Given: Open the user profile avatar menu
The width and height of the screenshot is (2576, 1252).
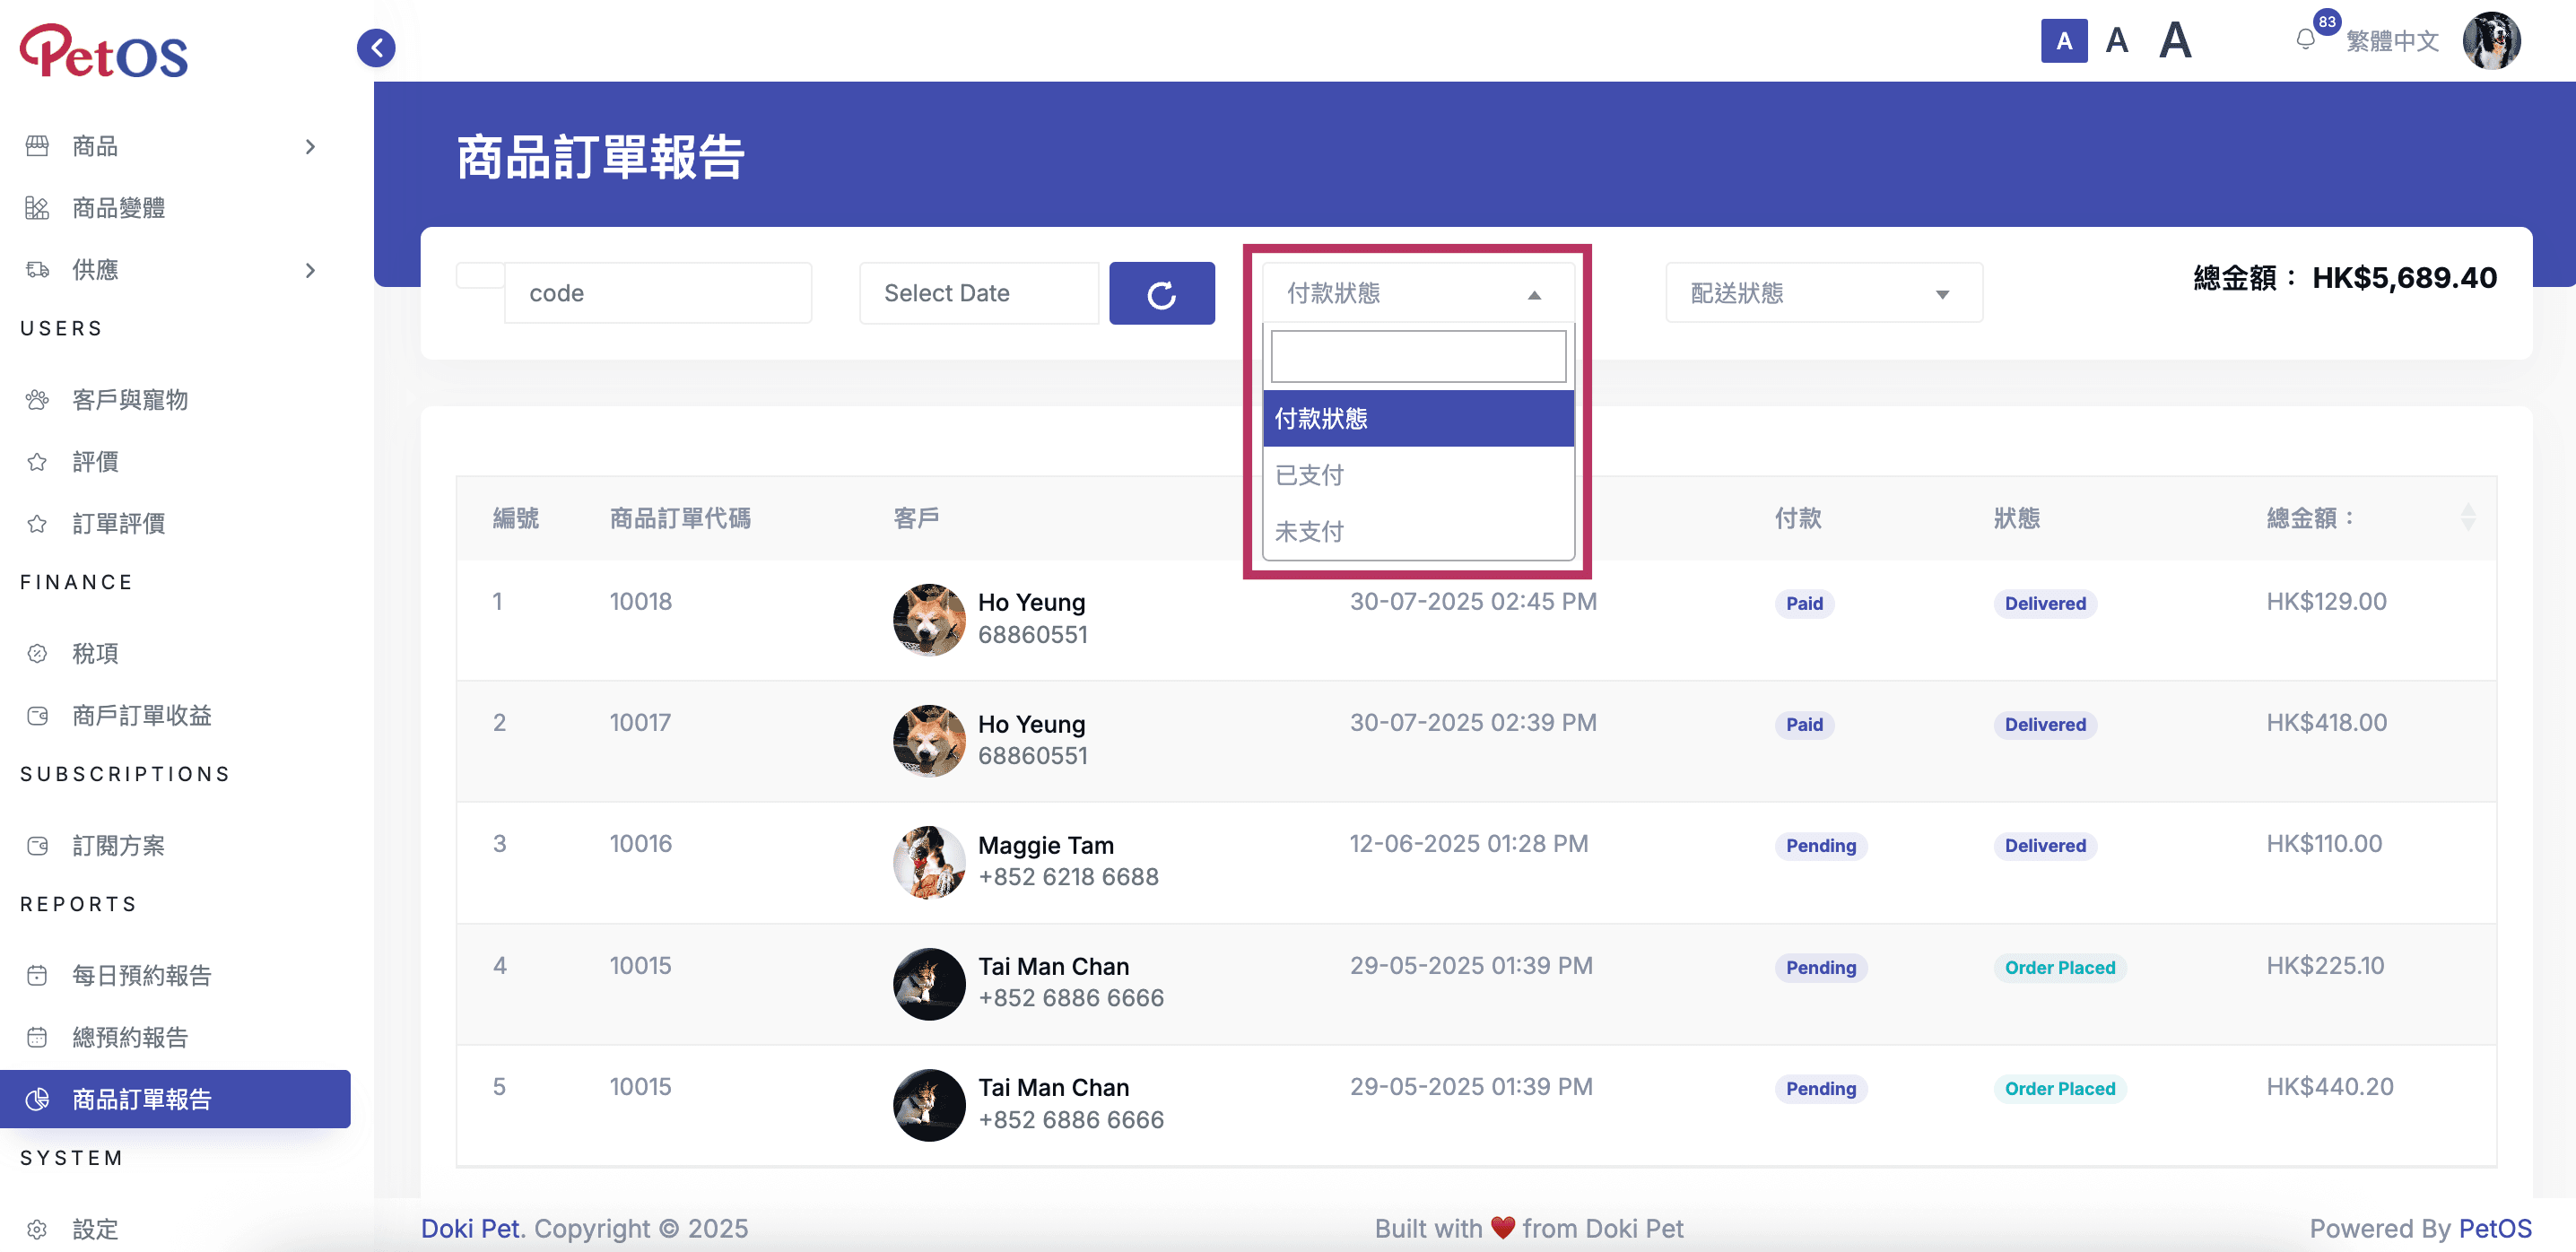Looking at the screenshot, I should pyautogui.click(x=2492, y=41).
